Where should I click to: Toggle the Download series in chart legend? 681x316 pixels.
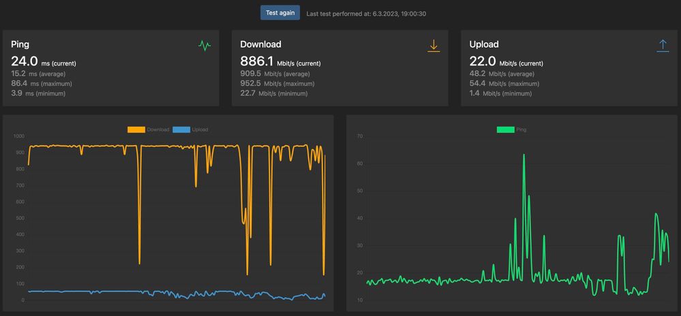(148, 129)
